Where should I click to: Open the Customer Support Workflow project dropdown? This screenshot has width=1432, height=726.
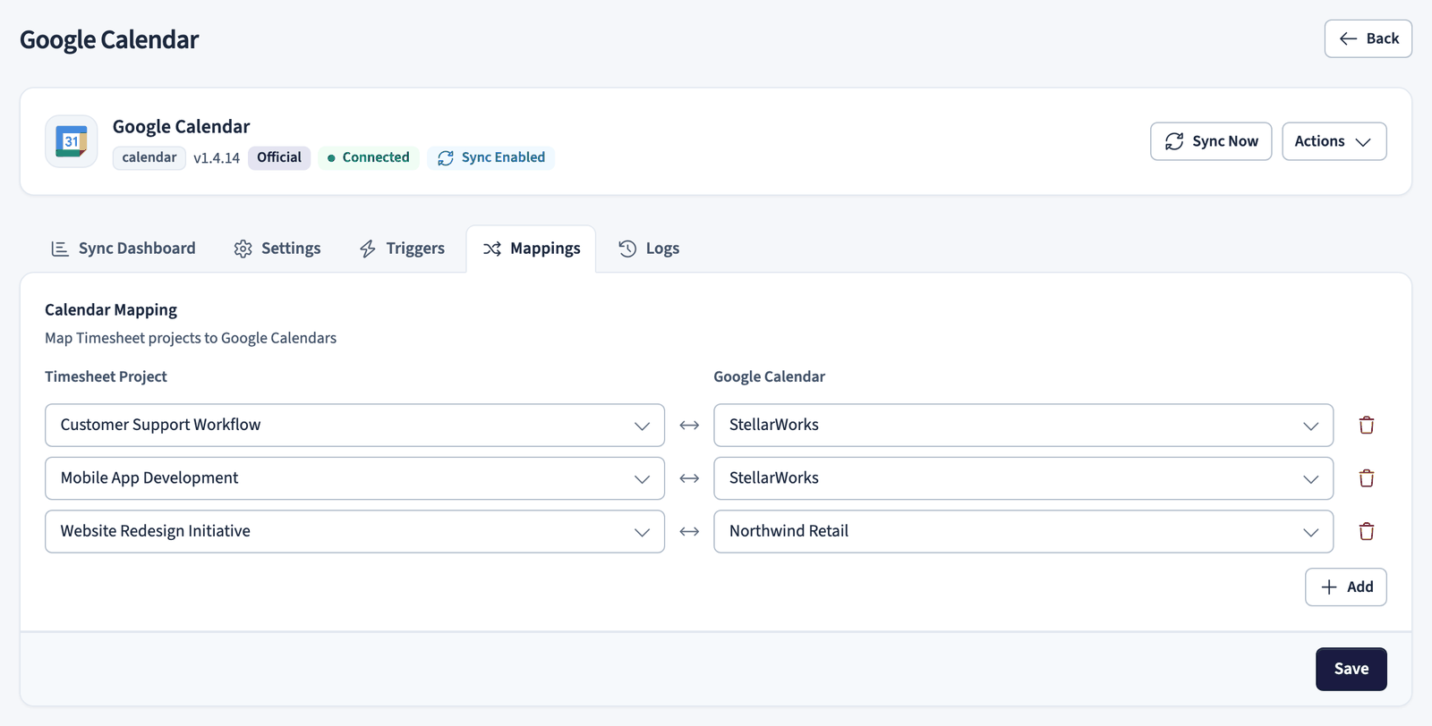pos(354,426)
